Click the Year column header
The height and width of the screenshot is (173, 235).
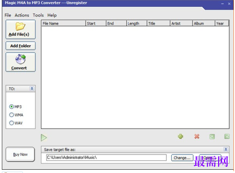[222, 23]
